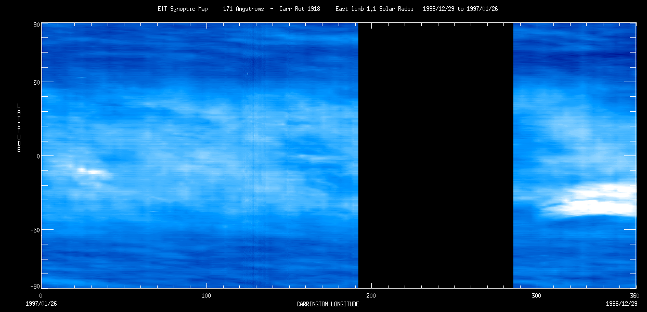This screenshot has width=647, height=312.
Task: Click the 90 tick label on latitude axis
Action: click(36, 24)
